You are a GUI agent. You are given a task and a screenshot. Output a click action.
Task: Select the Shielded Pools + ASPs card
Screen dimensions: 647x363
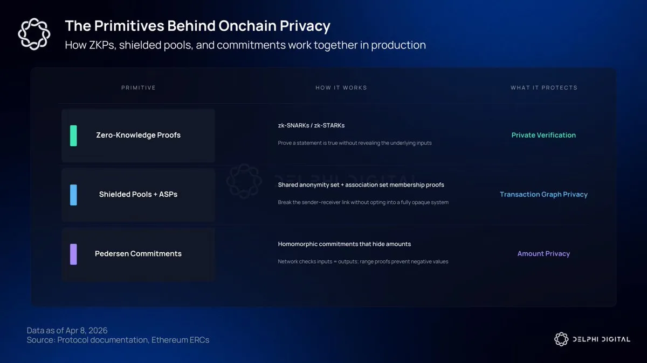tap(138, 195)
